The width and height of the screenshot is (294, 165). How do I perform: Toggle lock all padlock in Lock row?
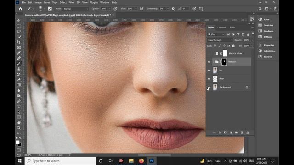[x=233, y=46]
